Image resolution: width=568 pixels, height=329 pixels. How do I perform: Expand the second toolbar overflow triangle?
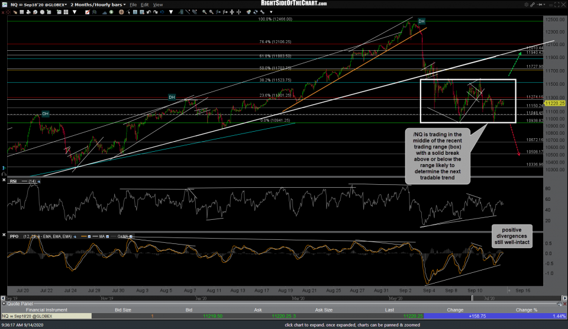point(171,12)
